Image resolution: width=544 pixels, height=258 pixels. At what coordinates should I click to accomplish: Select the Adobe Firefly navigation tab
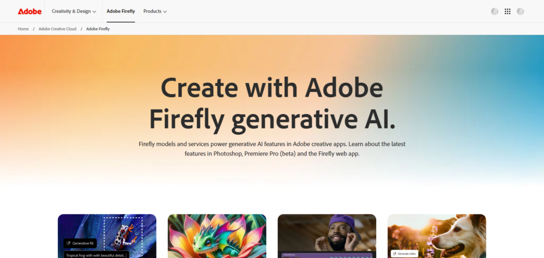click(121, 11)
